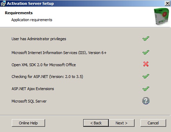Open the Online Help button
Screen dimensions: 171x132
pyautogui.click(x=28, y=123)
